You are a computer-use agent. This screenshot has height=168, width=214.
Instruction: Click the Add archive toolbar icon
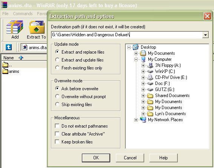coord(15,27)
